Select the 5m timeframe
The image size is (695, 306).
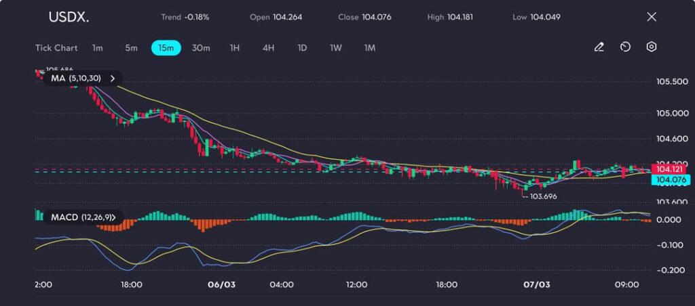[131, 48]
